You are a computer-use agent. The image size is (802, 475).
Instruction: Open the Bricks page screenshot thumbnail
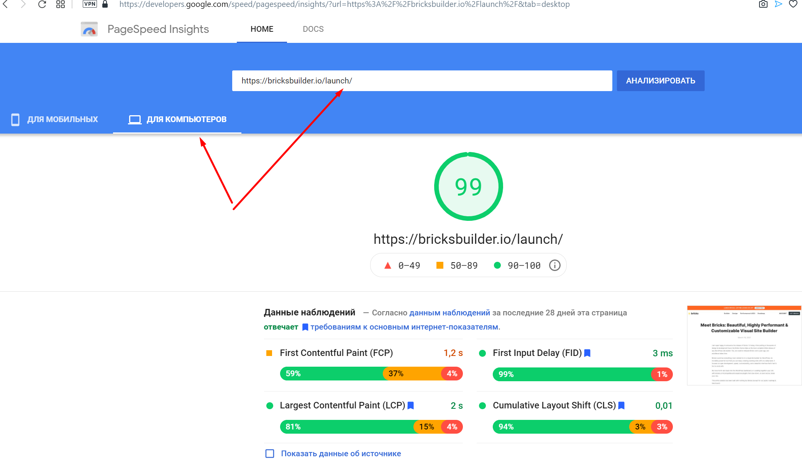pos(744,345)
